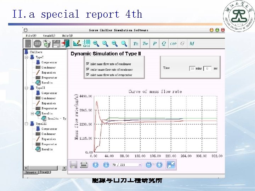
Task: Select Results under TypeIII
Action: pyautogui.click(x=47, y=149)
